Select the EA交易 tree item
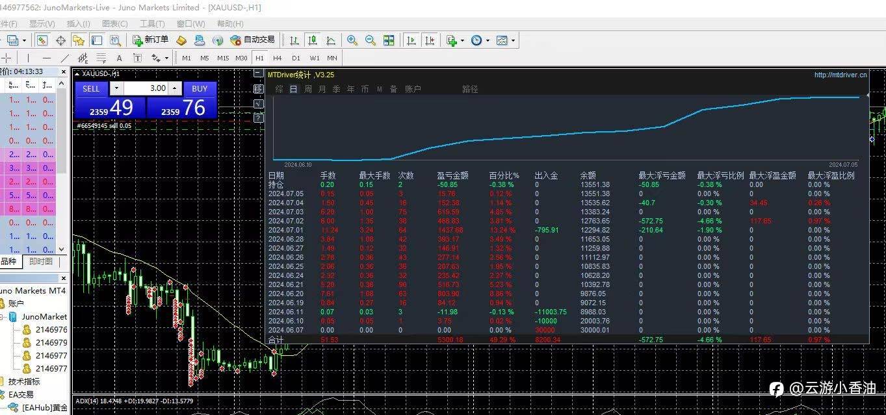 pos(21,394)
